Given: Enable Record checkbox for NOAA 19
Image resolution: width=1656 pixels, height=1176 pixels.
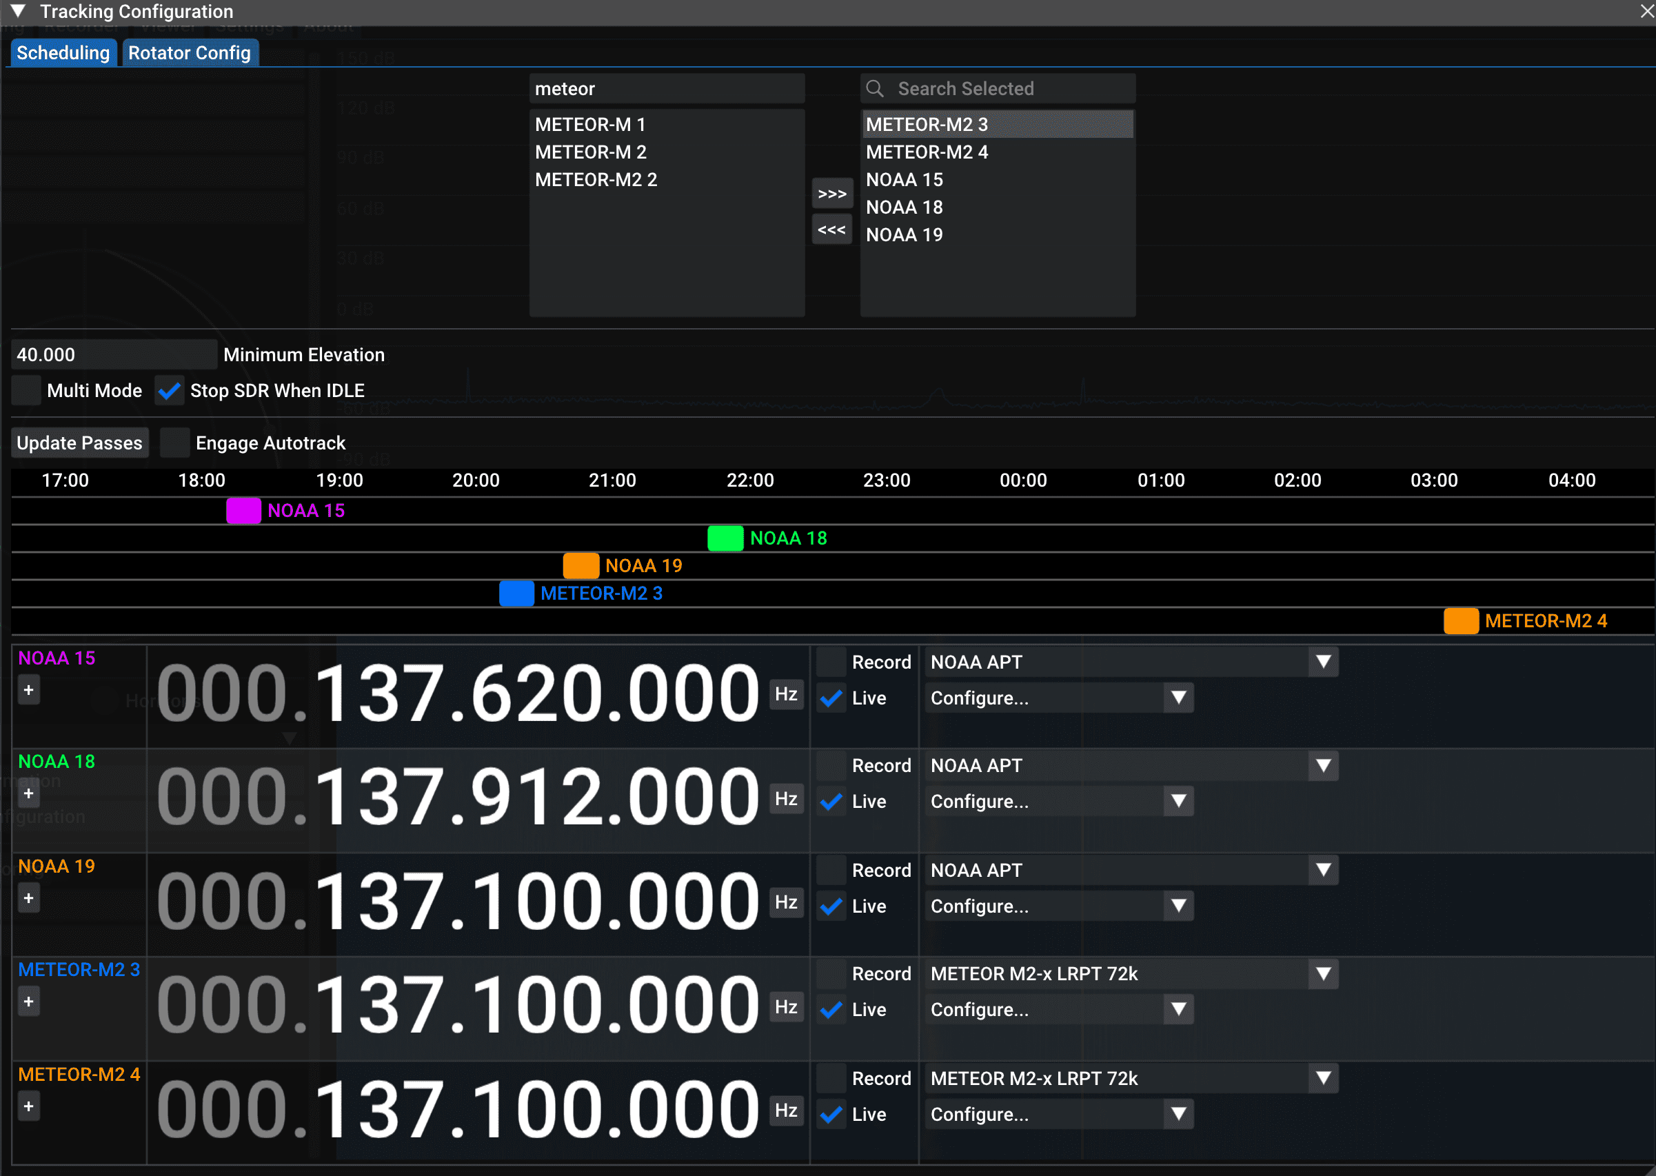Looking at the screenshot, I should [831, 871].
